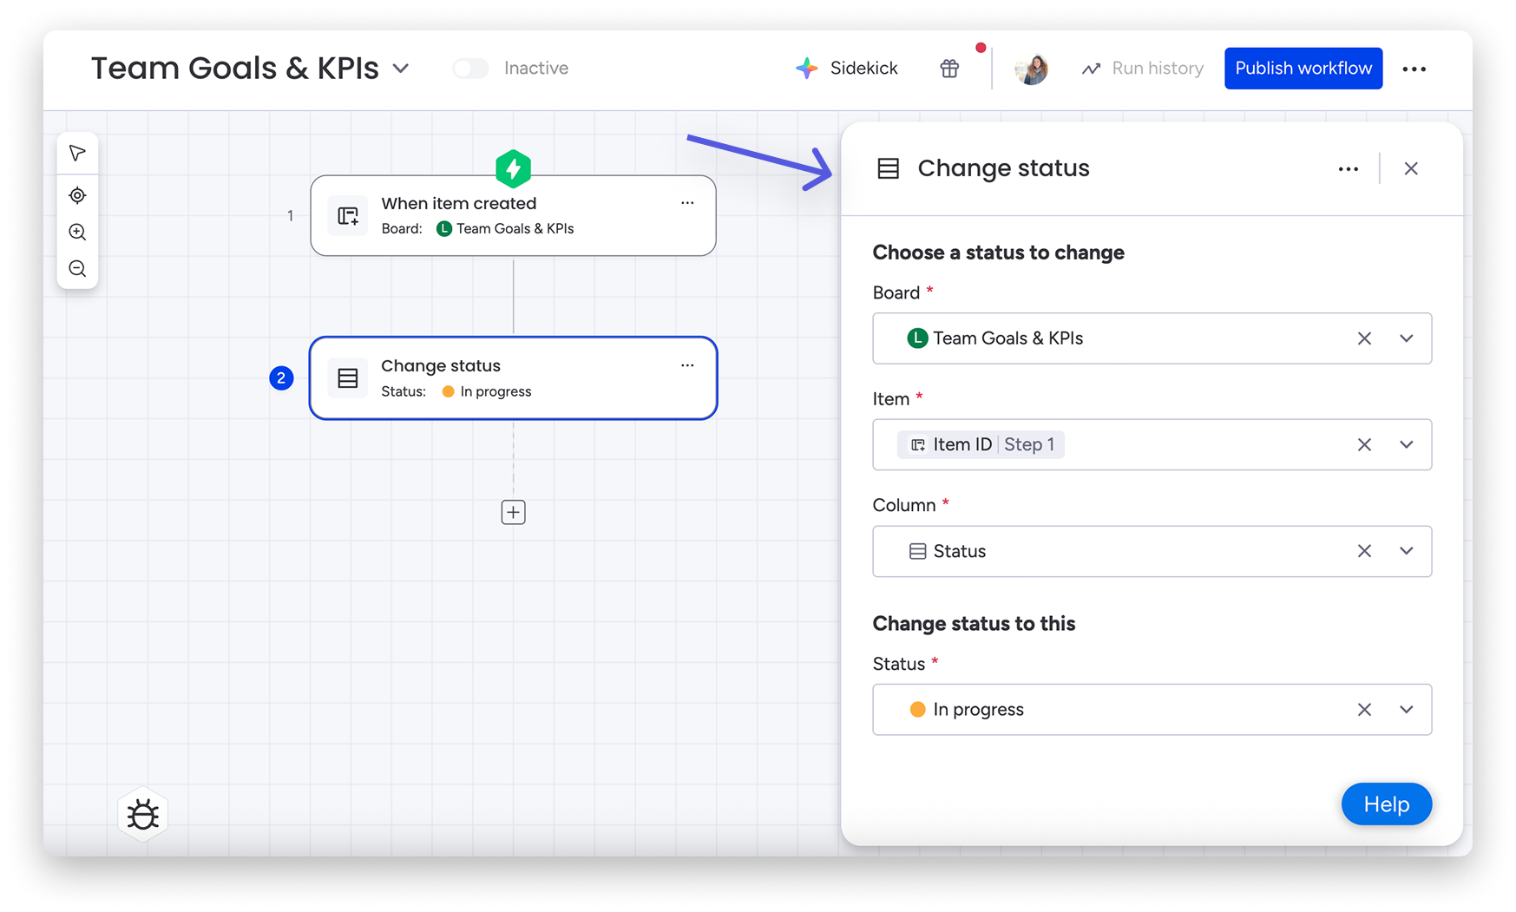This screenshot has width=1516, height=912.
Task: Open Run history
Action: click(1142, 69)
